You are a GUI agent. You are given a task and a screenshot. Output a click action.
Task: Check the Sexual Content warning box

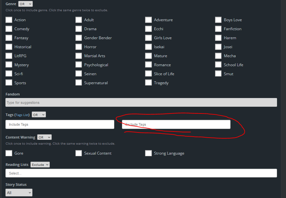coord(79,153)
